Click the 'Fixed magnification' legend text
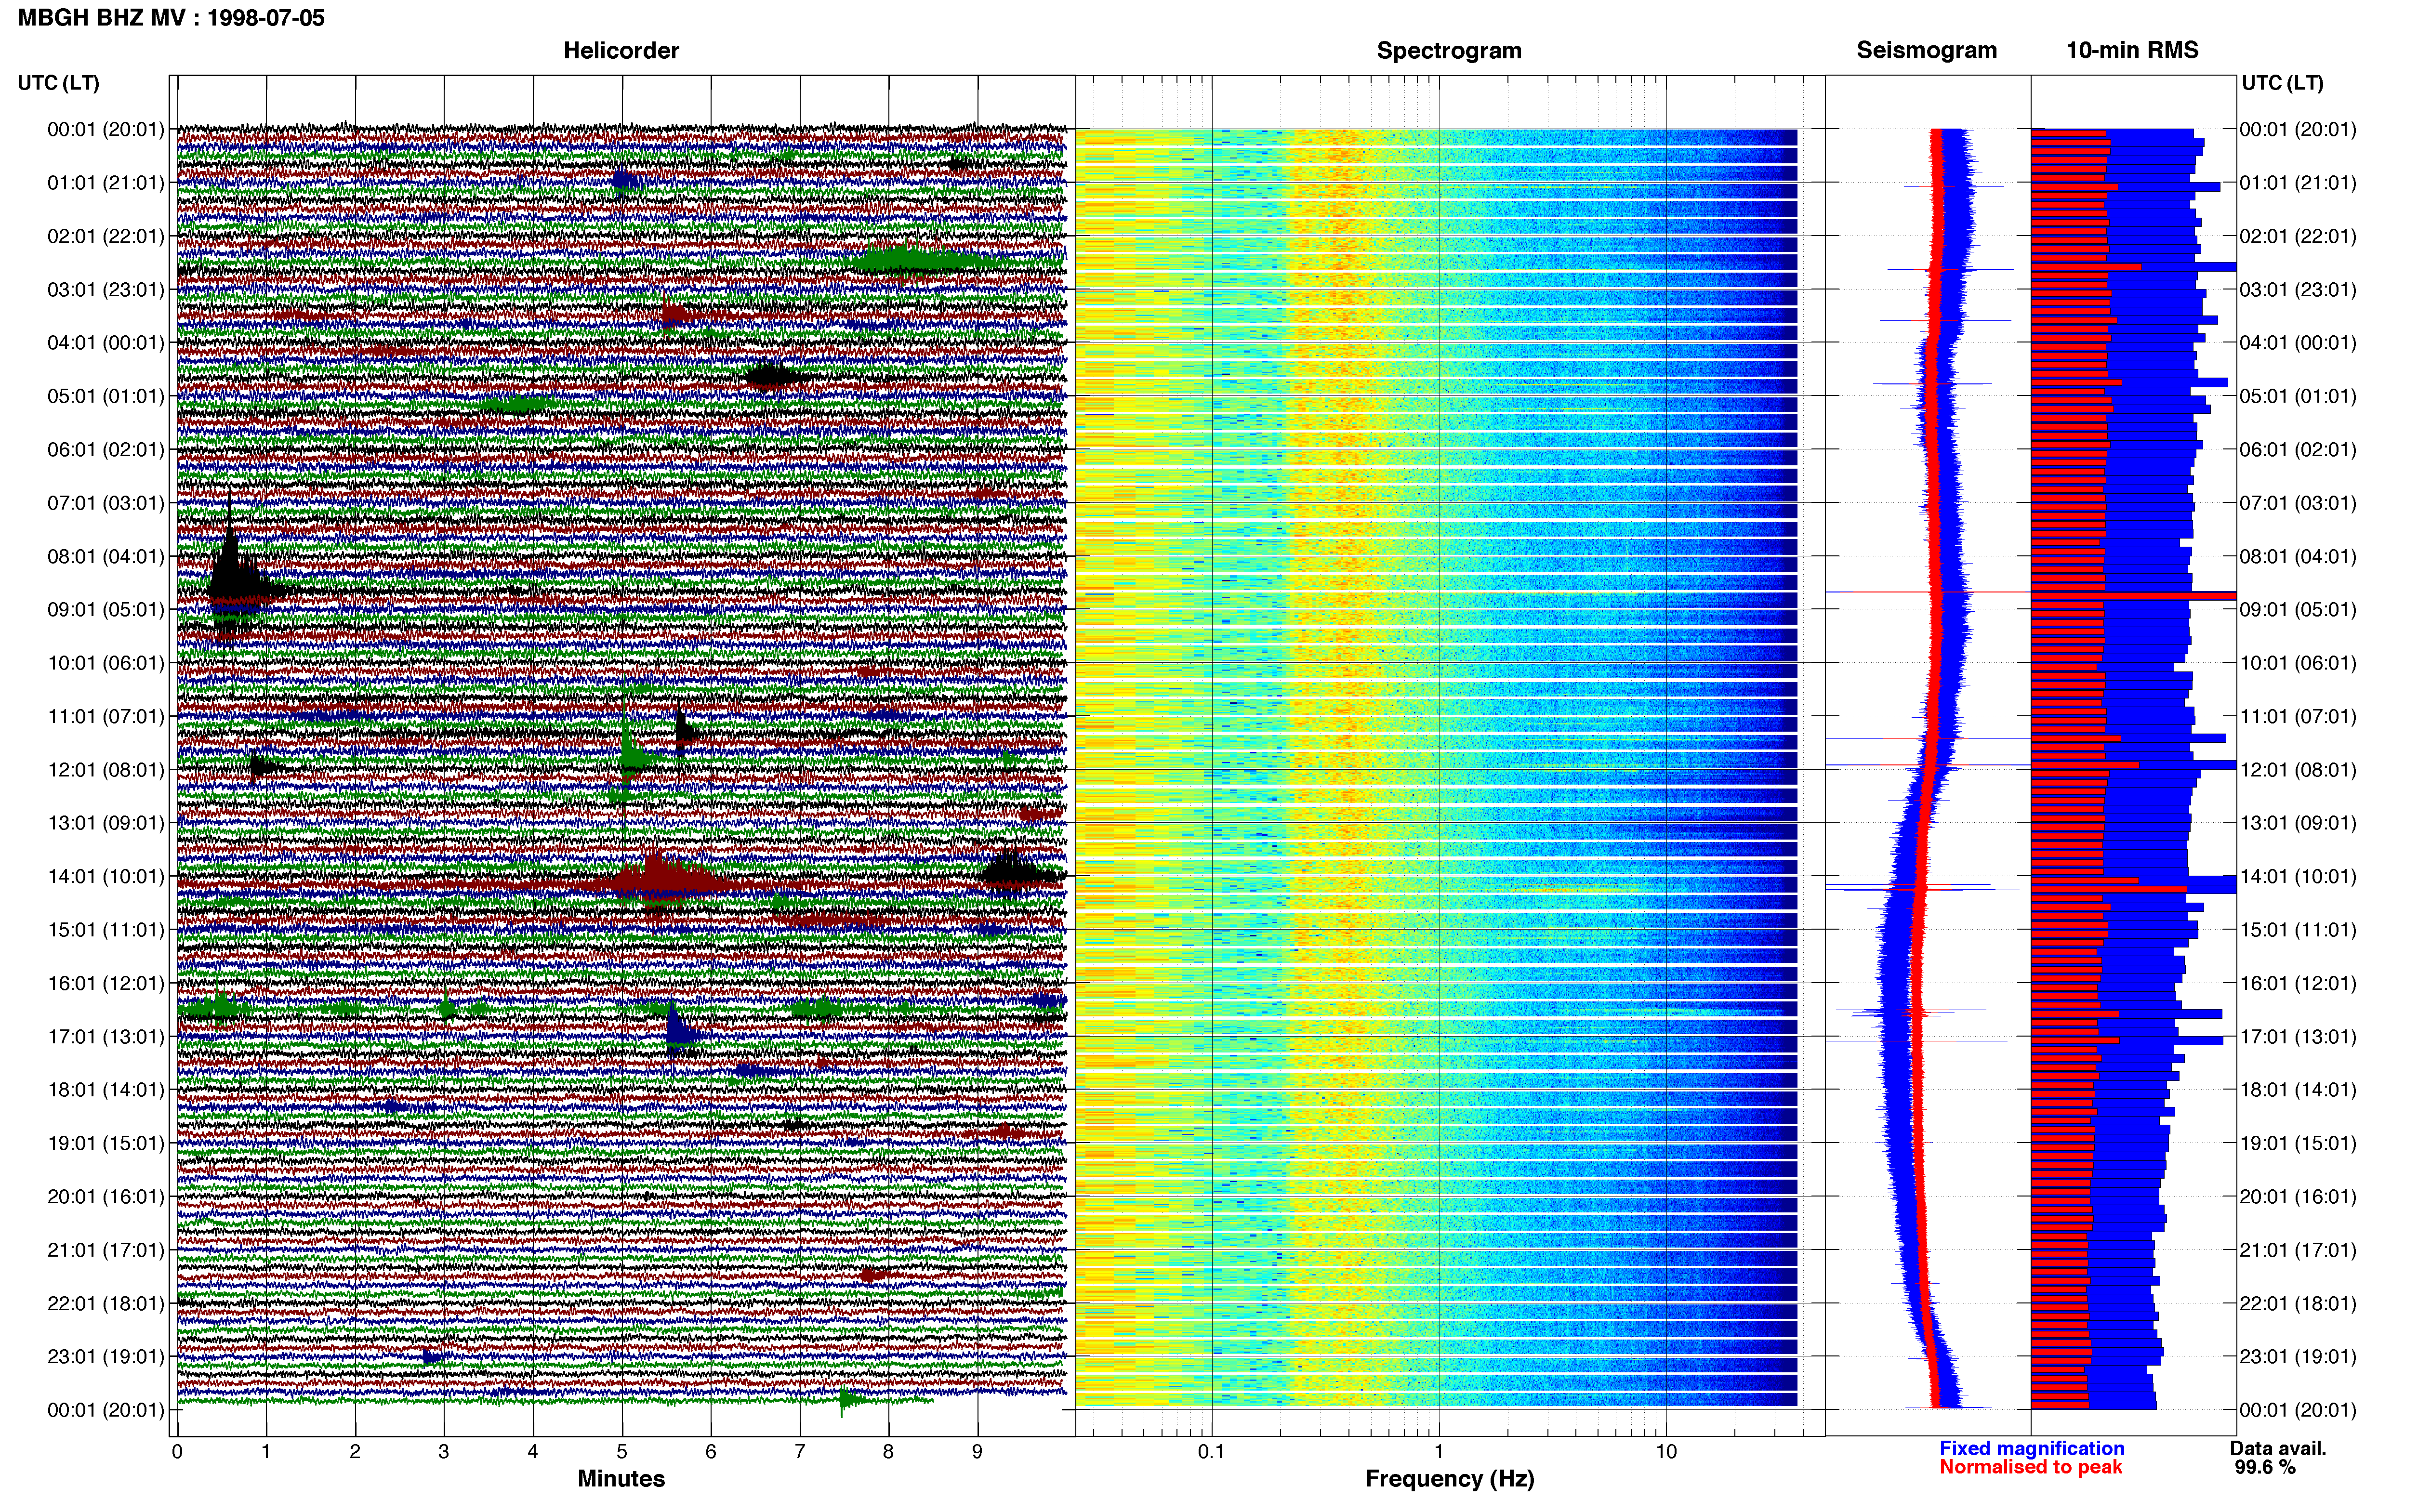 click(x=2031, y=1448)
